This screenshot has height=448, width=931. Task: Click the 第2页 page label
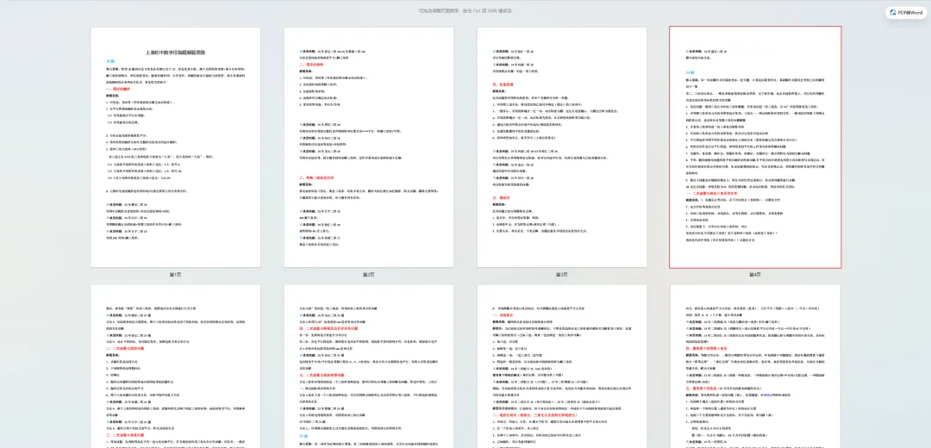tap(369, 275)
